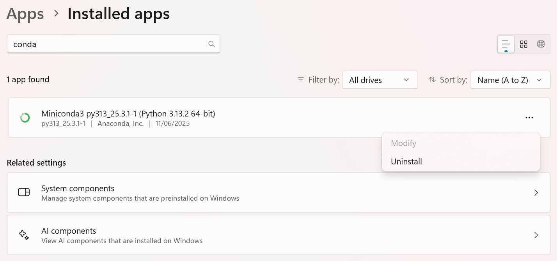The image size is (557, 261).
Task: Click the AI components sparkle icon
Action: 24,235
